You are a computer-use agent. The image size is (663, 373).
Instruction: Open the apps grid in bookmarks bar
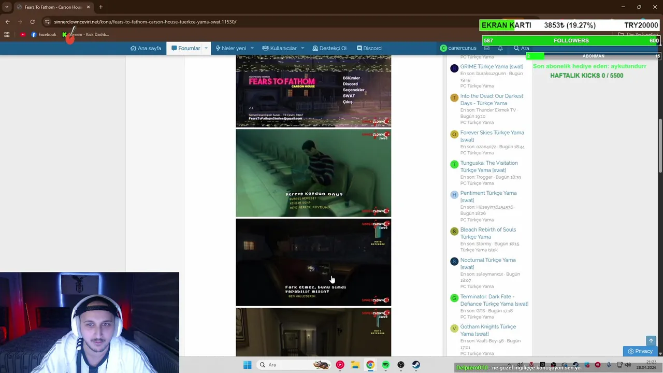click(x=7, y=35)
